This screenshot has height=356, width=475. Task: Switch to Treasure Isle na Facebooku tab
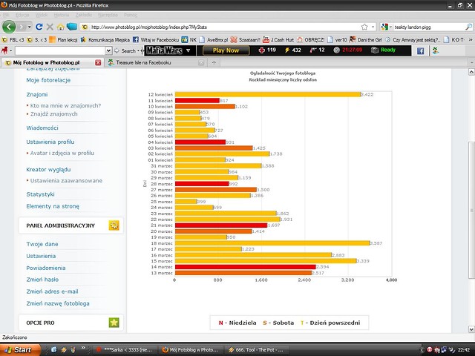(156, 62)
